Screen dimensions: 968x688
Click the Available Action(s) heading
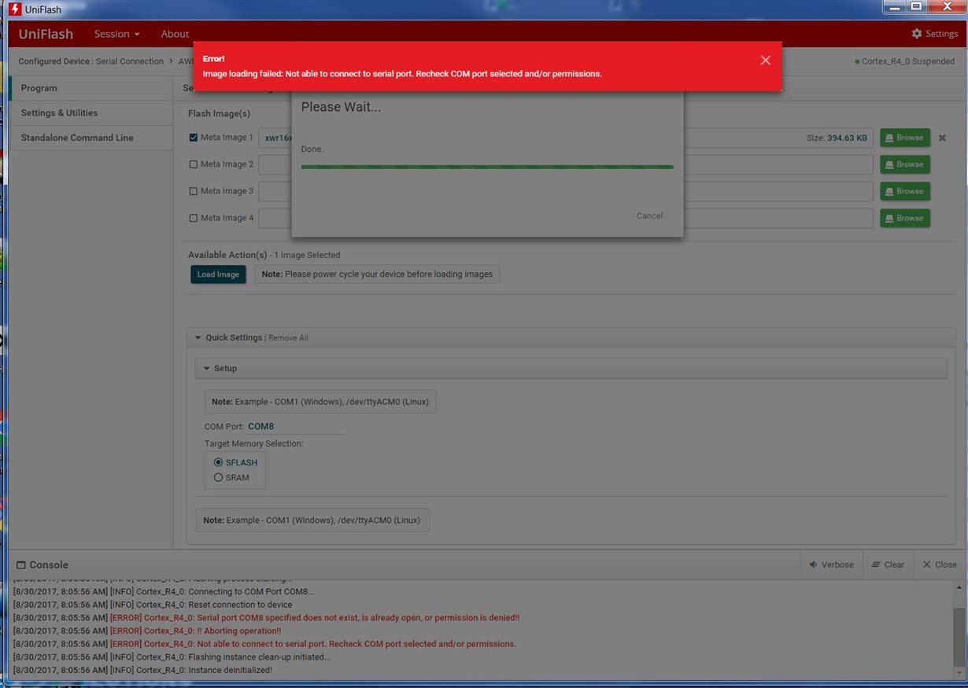[x=227, y=255]
